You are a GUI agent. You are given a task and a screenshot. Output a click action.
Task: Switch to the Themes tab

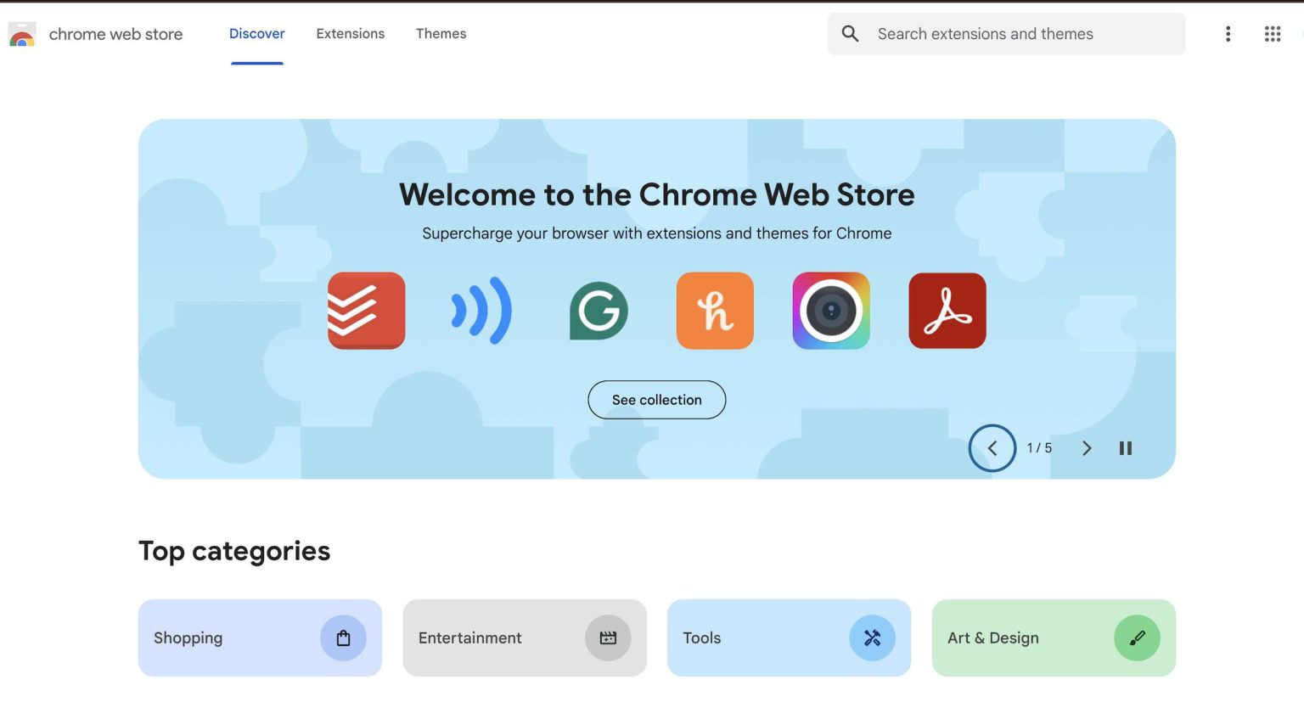coord(441,33)
